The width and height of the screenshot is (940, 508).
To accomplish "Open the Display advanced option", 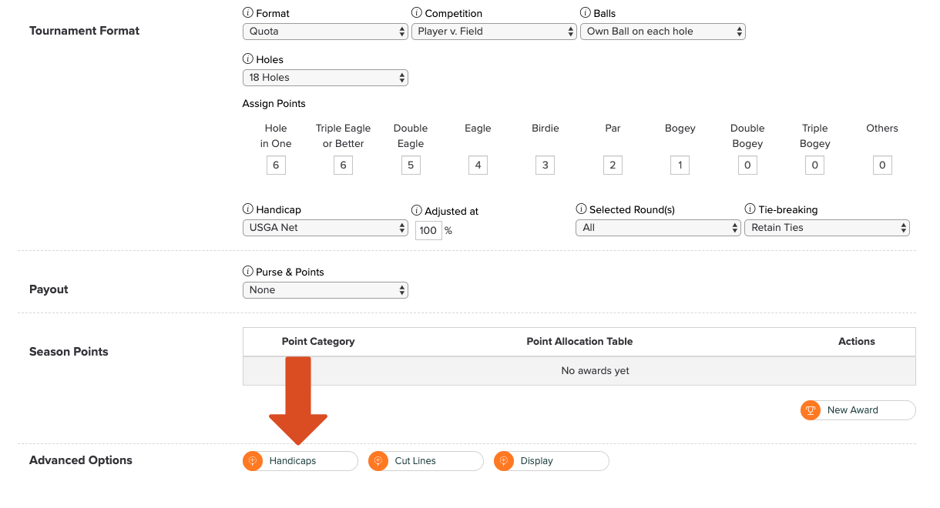I will point(551,461).
